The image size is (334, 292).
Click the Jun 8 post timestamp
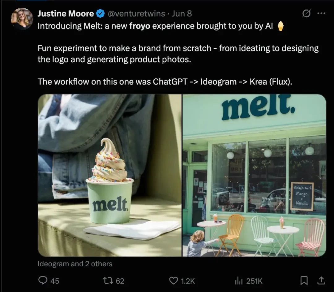click(182, 14)
